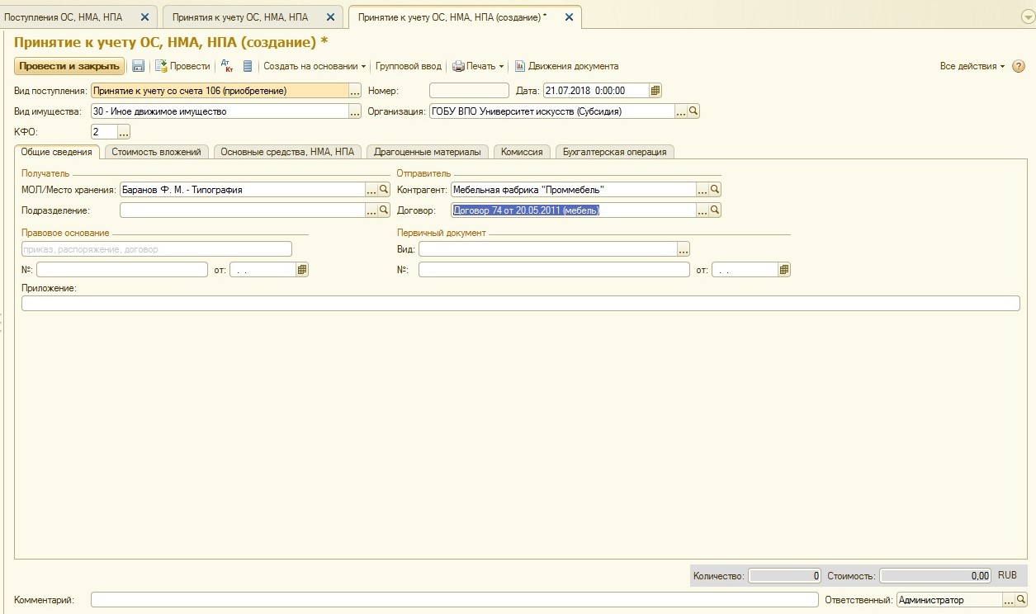Open the document calendar picker next to Дата
The width and height of the screenshot is (1036, 614).
(655, 91)
